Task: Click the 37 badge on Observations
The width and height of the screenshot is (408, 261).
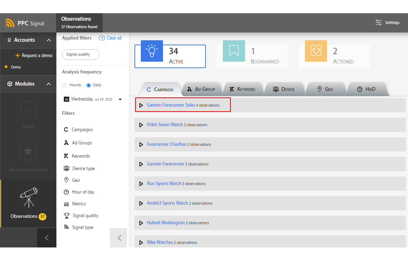Action: coord(42,216)
